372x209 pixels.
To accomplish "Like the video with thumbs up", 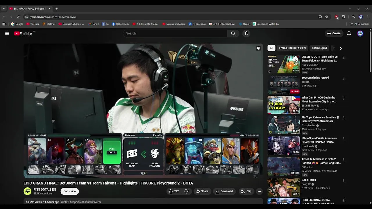I will (x=174, y=191).
